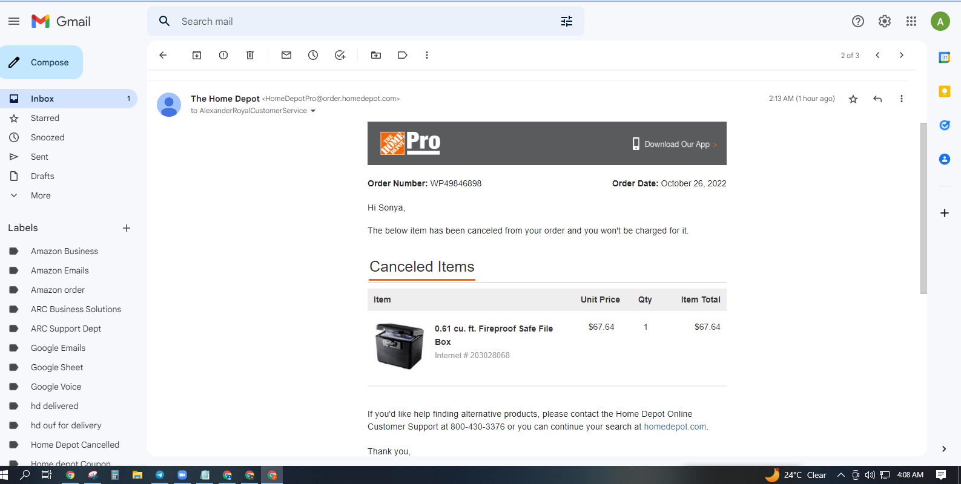961x484 pixels.
Task: Open the Google Account avatar
Action: click(940, 22)
